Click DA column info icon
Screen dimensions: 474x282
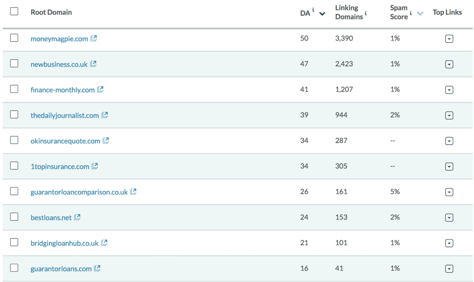pyautogui.click(x=313, y=10)
